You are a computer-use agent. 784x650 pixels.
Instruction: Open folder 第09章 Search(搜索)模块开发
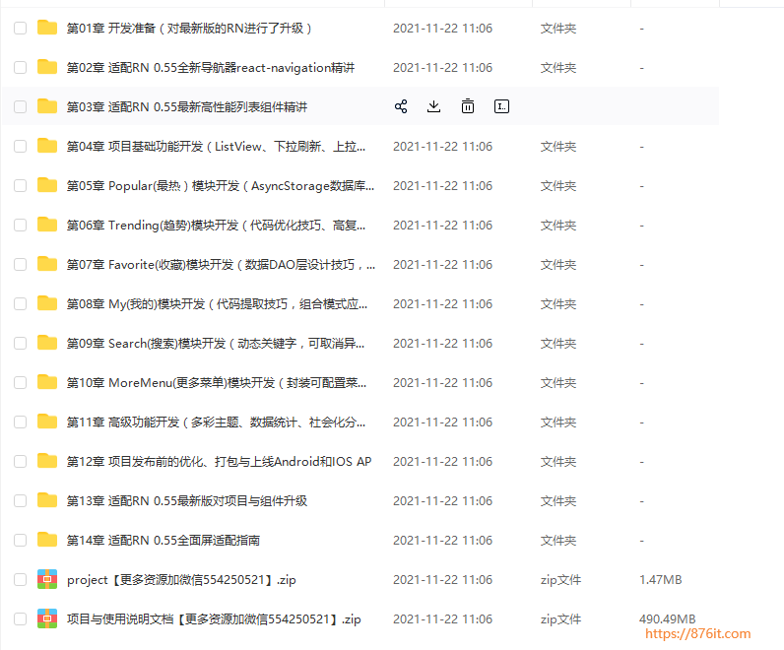tap(216, 344)
